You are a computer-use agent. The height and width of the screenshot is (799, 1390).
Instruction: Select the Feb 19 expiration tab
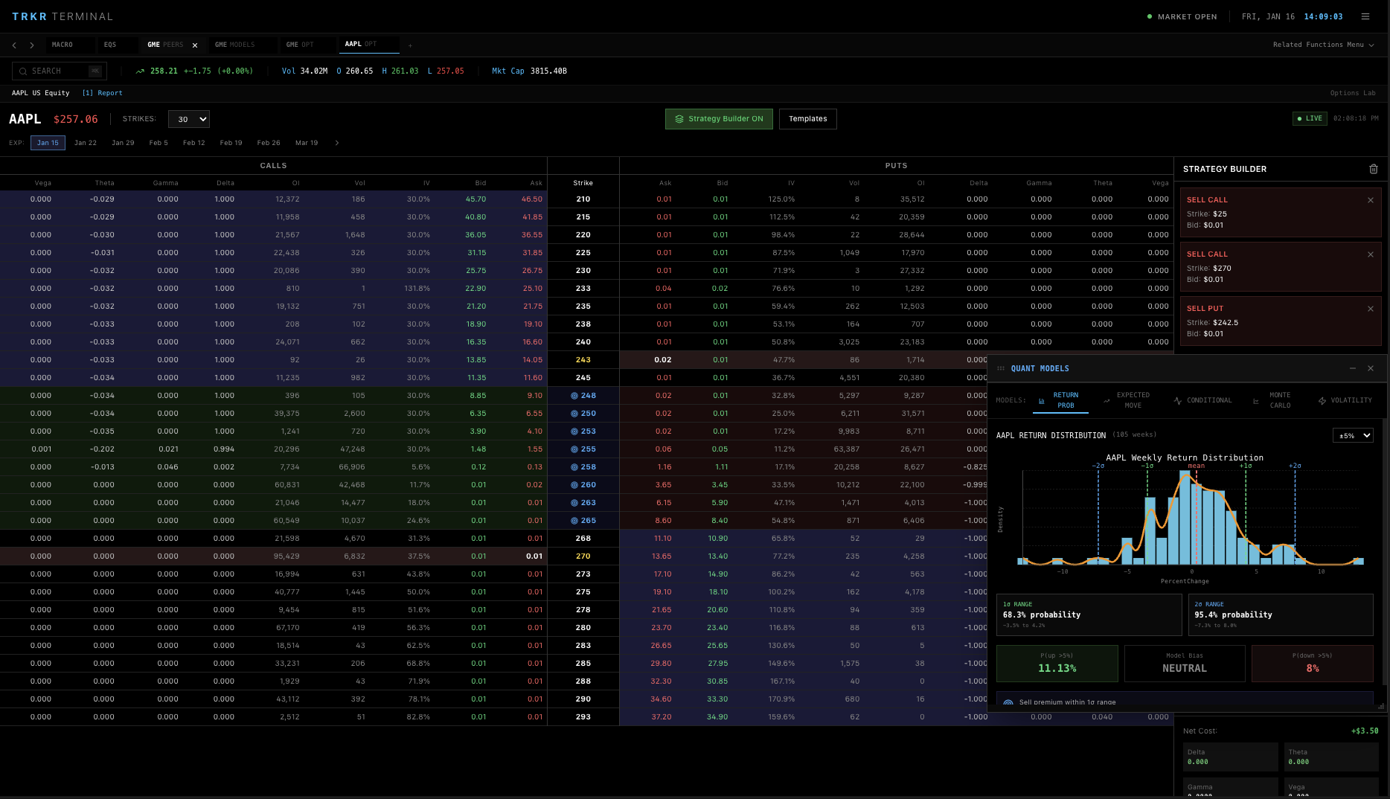click(x=231, y=142)
